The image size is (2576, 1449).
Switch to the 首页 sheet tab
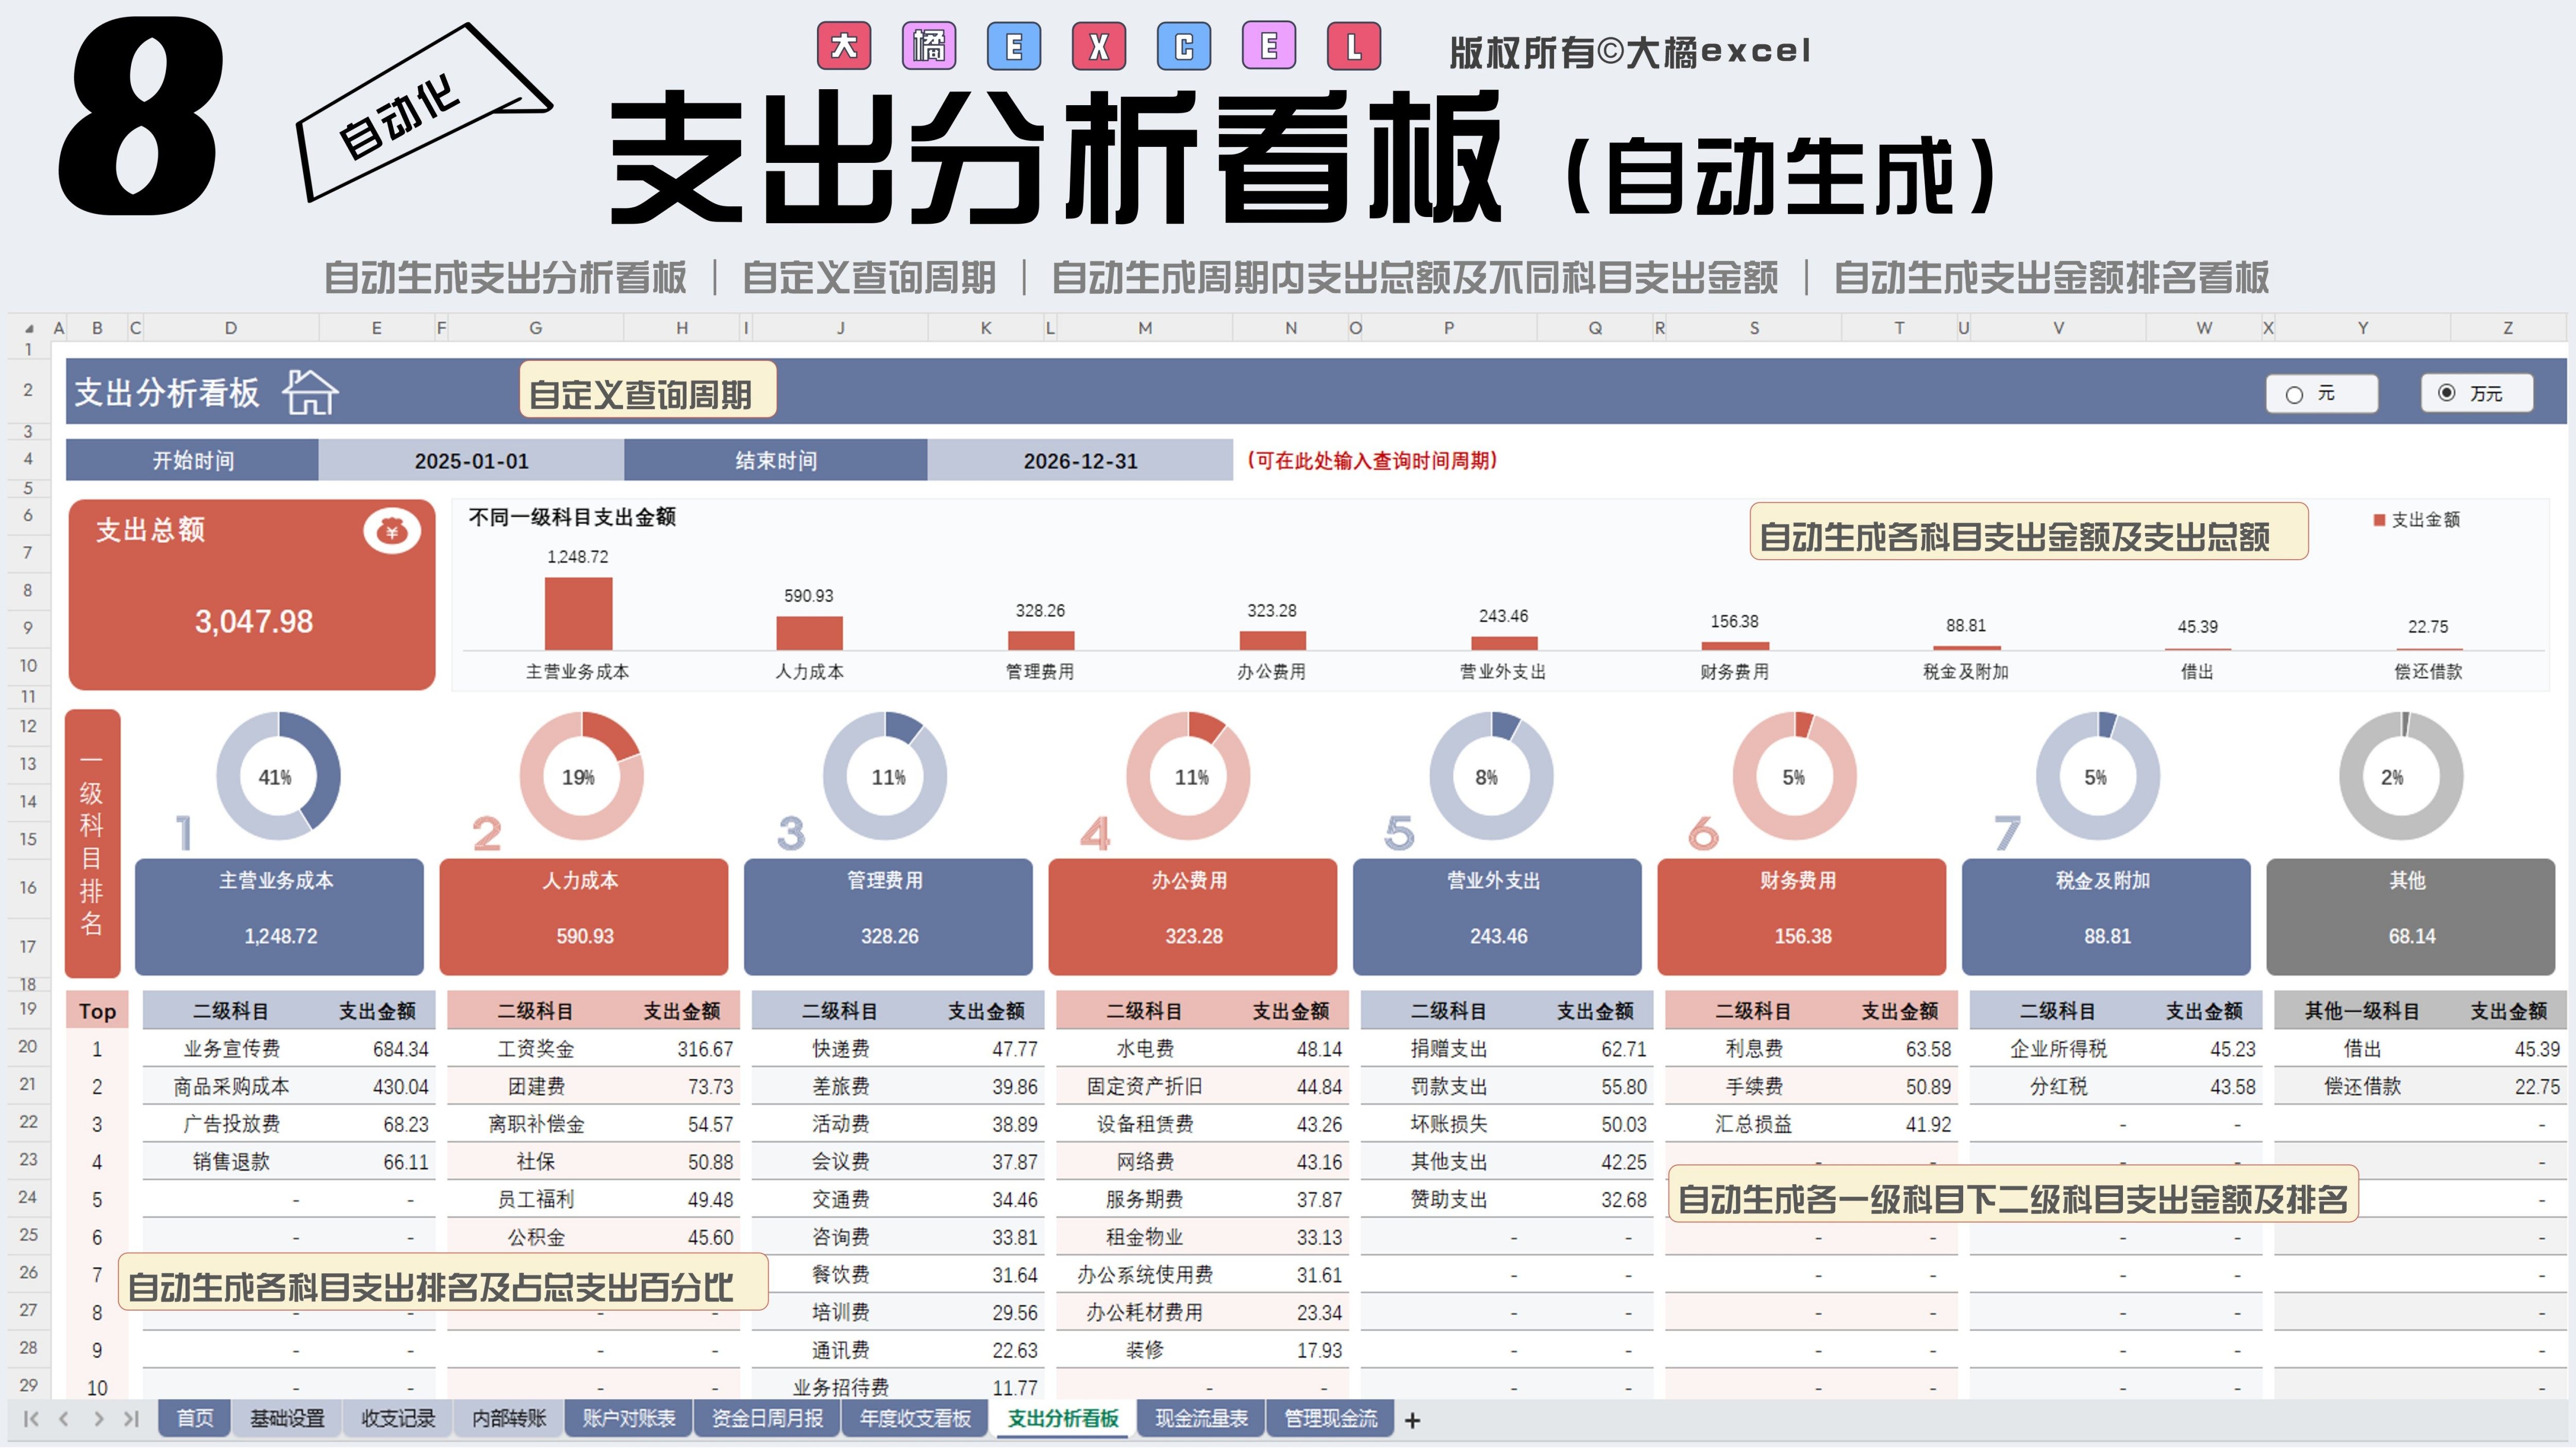tap(195, 1419)
